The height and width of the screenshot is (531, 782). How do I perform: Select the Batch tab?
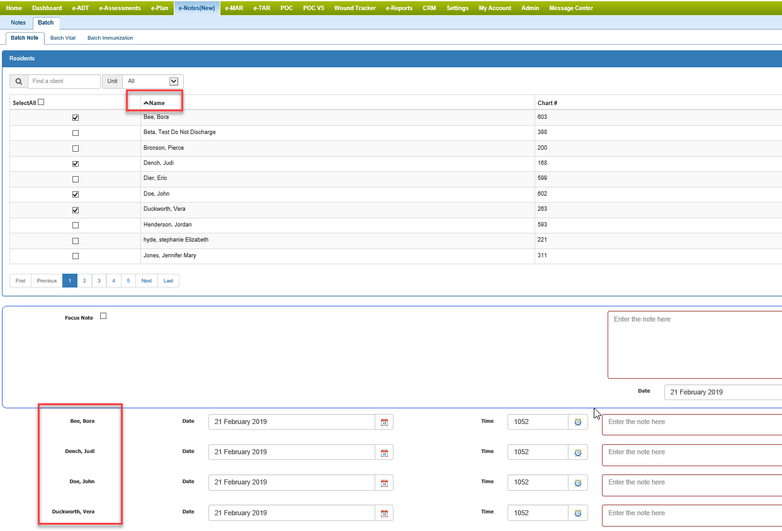pyautogui.click(x=46, y=23)
